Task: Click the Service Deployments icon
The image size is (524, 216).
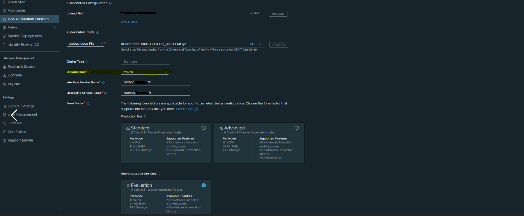Action: click(4, 36)
